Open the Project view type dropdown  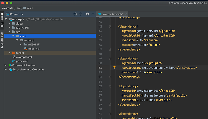click(22, 14)
